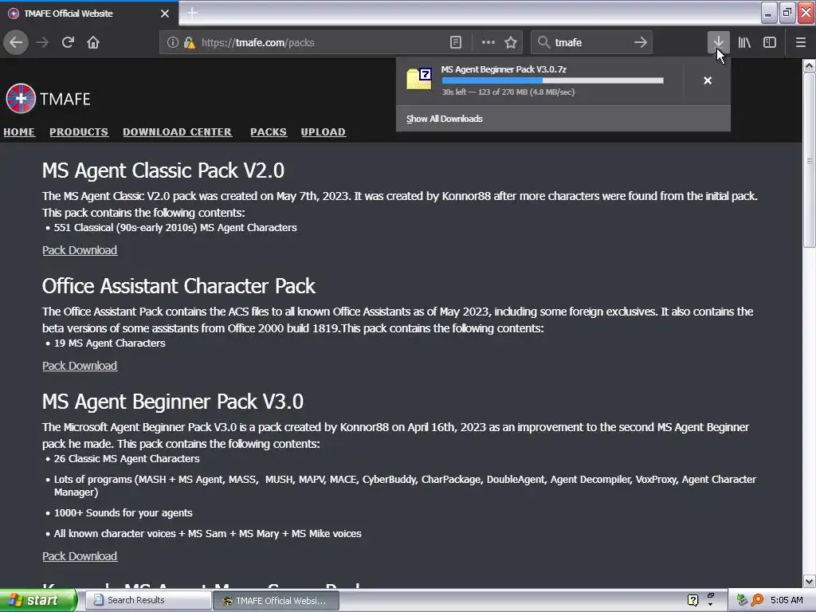
Task: Open the browser home page
Action: tap(93, 42)
